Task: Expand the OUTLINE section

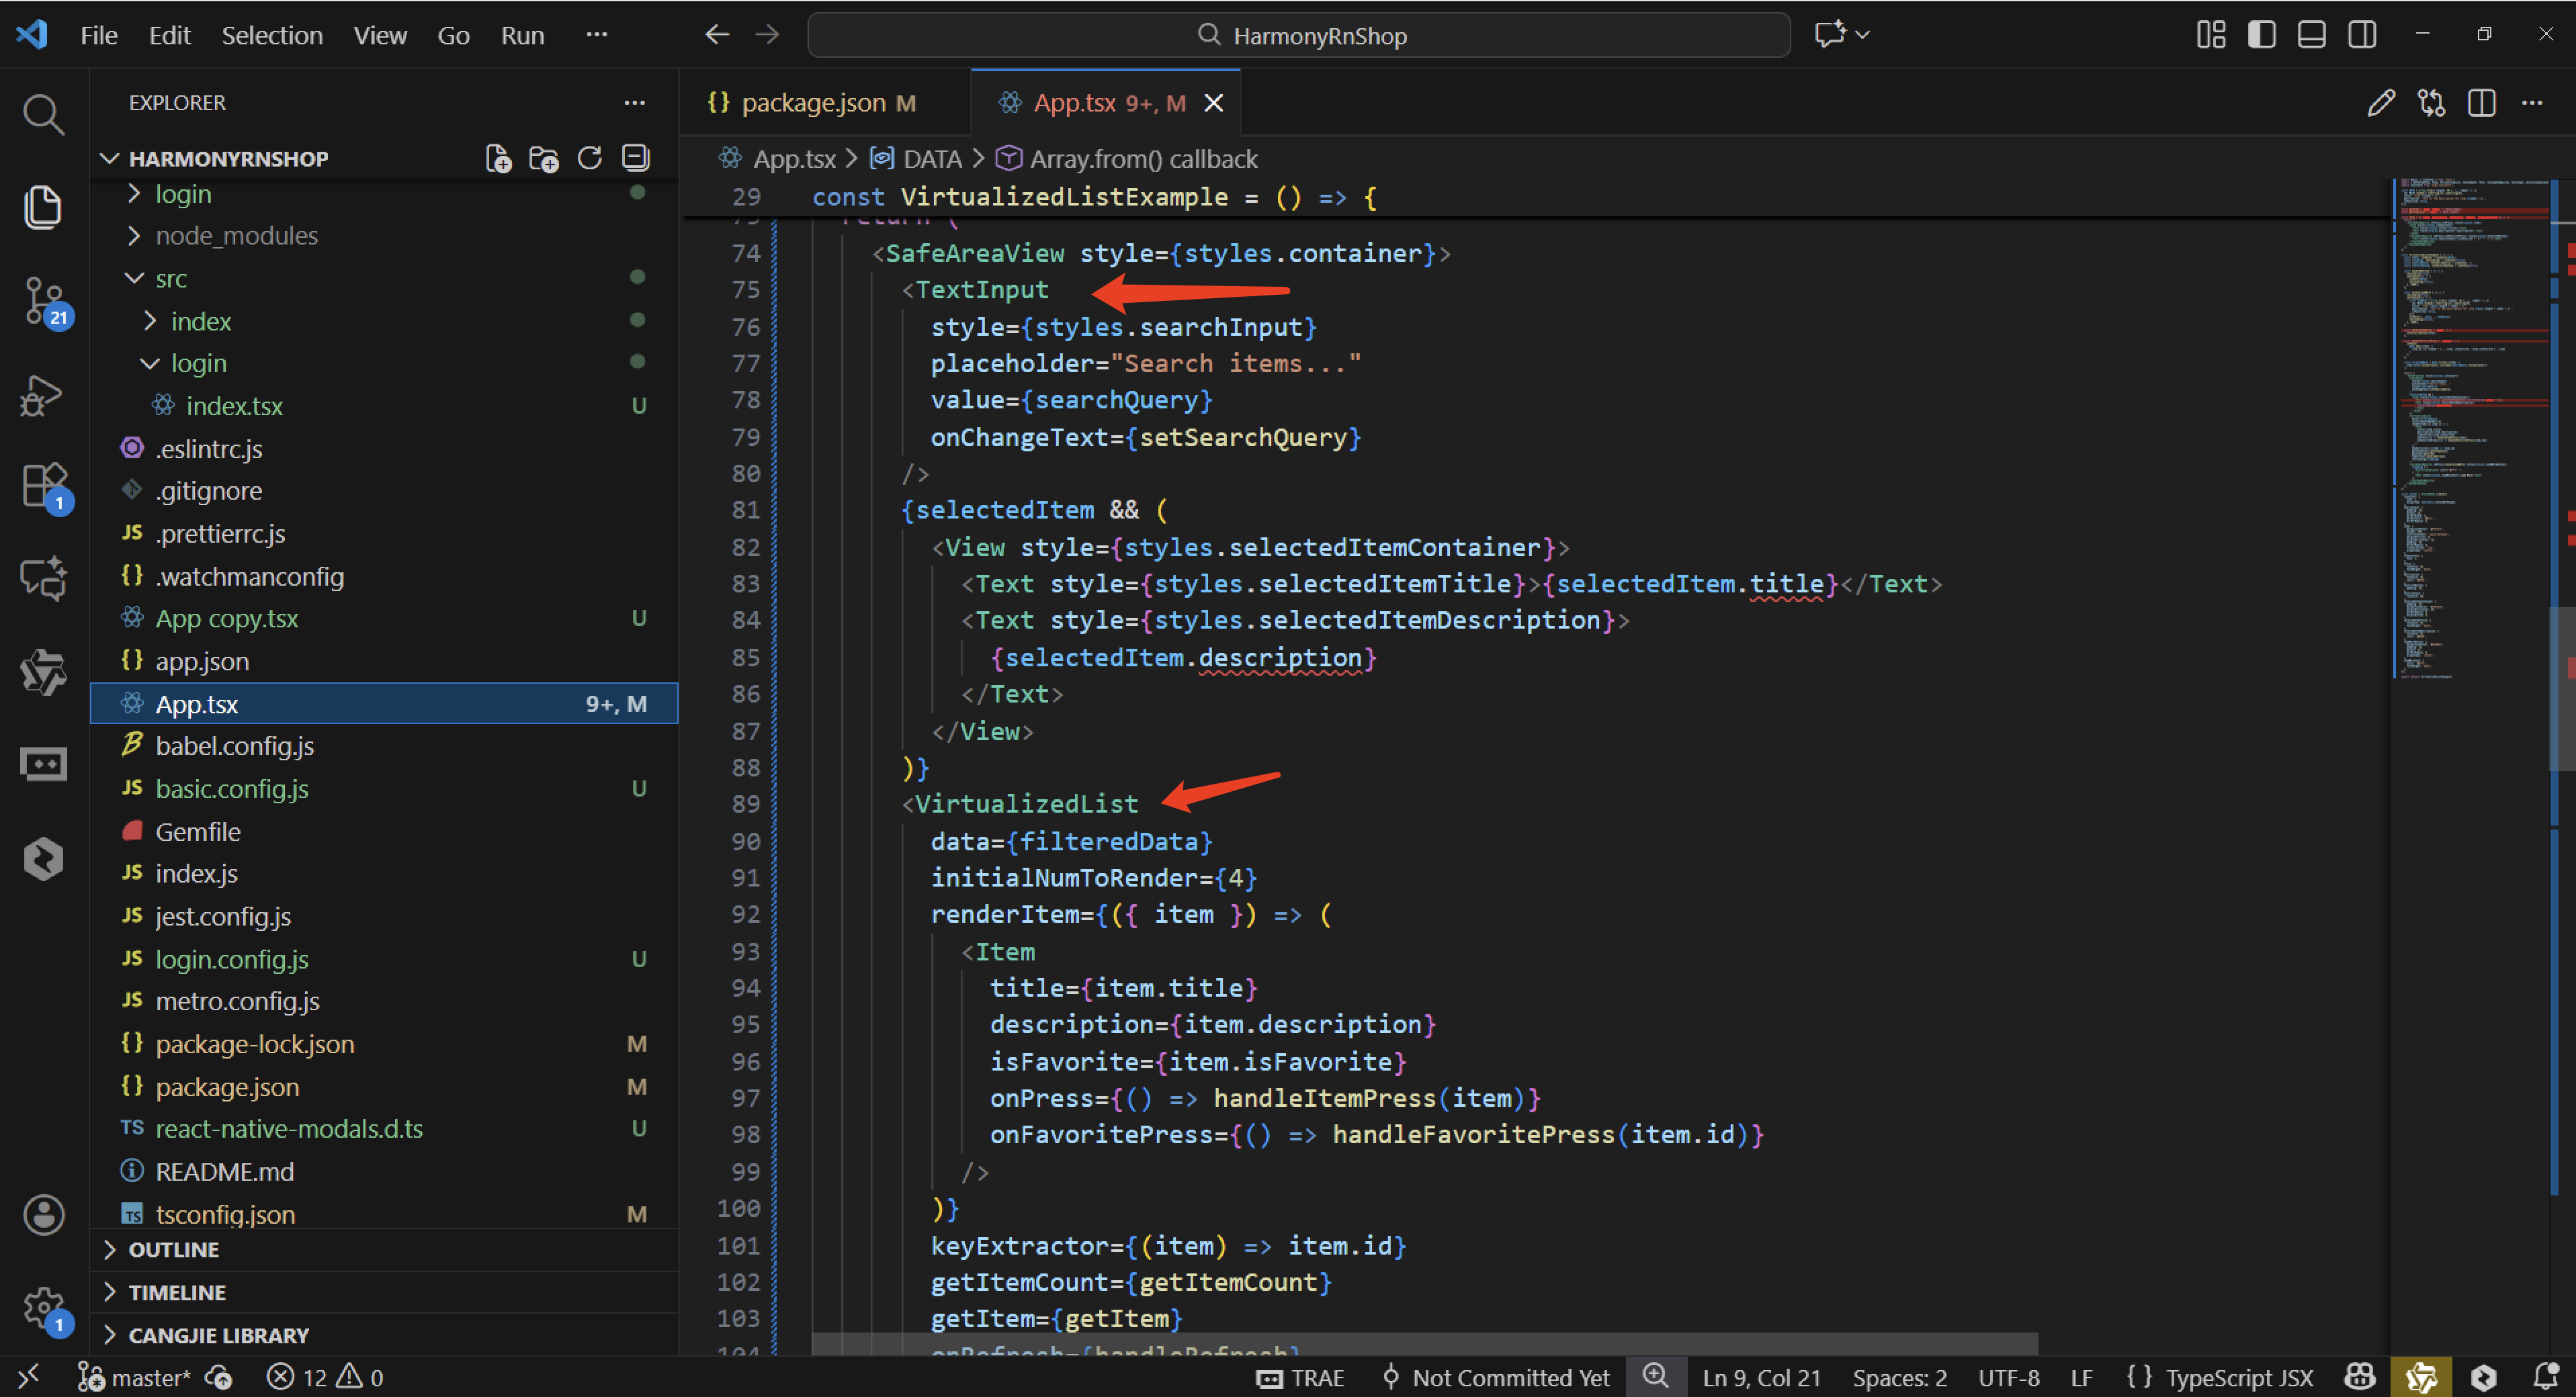Action: click(174, 1249)
